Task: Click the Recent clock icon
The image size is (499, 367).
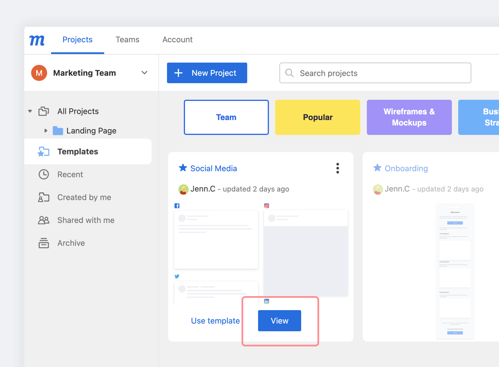Action: (44, 174)
